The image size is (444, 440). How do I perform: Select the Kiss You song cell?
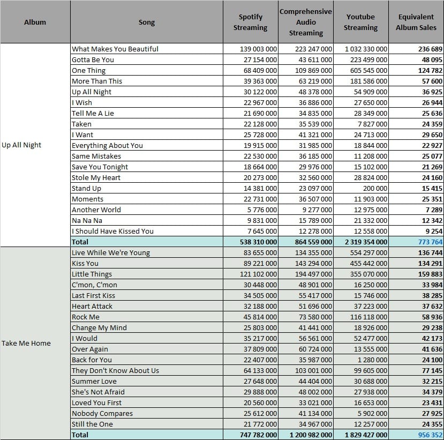(147, 264)
